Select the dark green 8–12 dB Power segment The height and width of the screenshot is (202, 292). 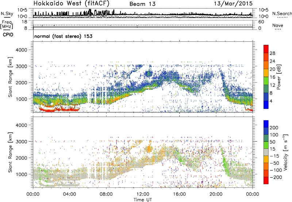click(266, 89)
